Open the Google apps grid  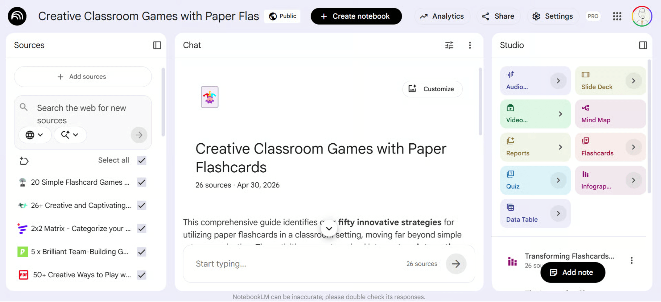[617, 16]
